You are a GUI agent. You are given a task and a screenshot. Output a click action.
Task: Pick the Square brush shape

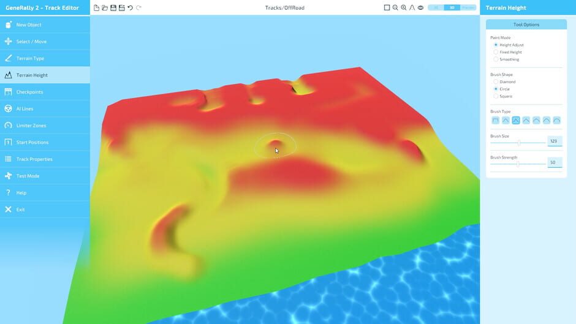(496, 96)
